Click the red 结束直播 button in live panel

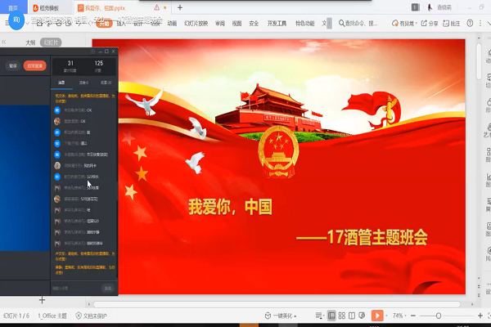coord(34,65)
